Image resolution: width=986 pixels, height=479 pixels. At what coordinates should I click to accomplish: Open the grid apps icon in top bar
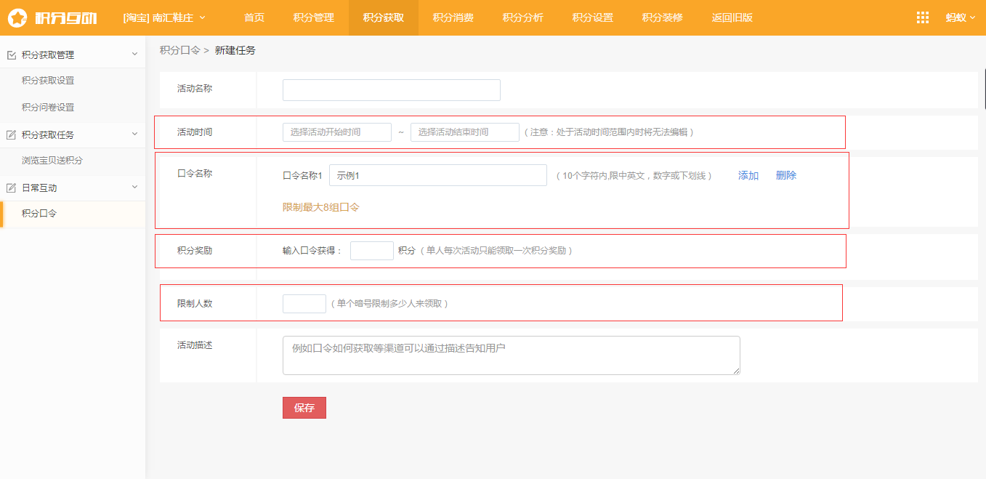tap(922, 17)
